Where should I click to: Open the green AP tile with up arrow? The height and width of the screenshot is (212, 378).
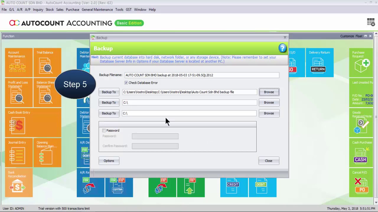tap(191, 187)
